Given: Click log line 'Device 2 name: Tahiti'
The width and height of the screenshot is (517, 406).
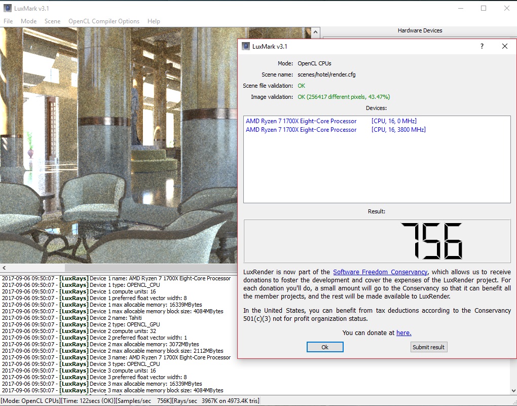Looking at the screenshot, I should (x=72, y=318).
